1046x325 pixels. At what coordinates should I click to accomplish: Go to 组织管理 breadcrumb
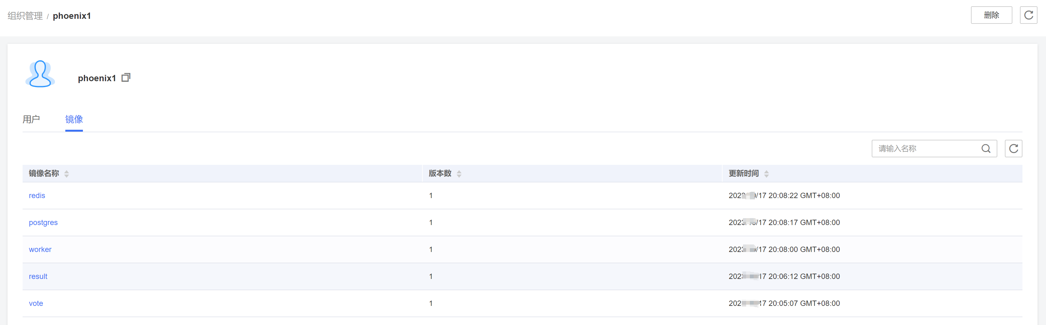[25, 16]
